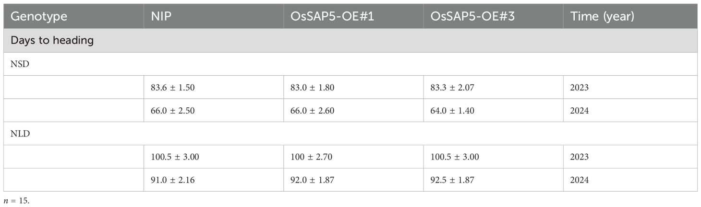Select the Days to heading section row
The height and width of the screenshot is (207, 701).
pyautogui.click(x=52, y=41)
